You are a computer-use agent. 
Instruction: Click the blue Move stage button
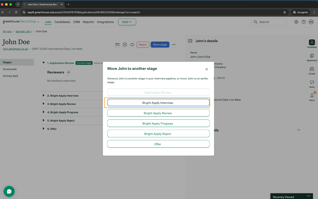point(160,45)
